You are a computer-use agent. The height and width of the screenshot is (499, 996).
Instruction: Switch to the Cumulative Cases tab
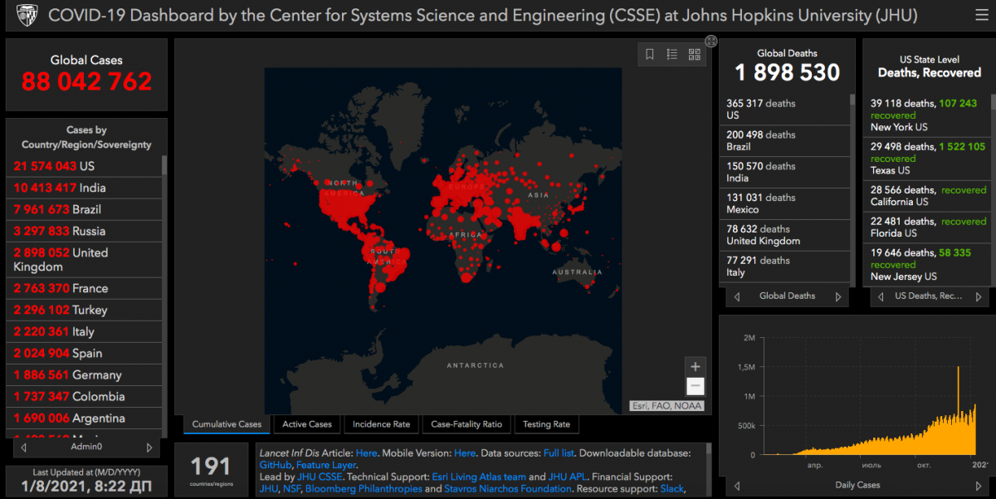point(227,424)
